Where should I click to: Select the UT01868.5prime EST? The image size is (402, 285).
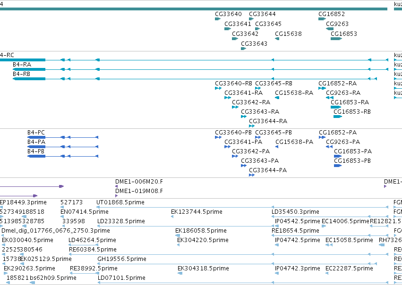[242, 207]
